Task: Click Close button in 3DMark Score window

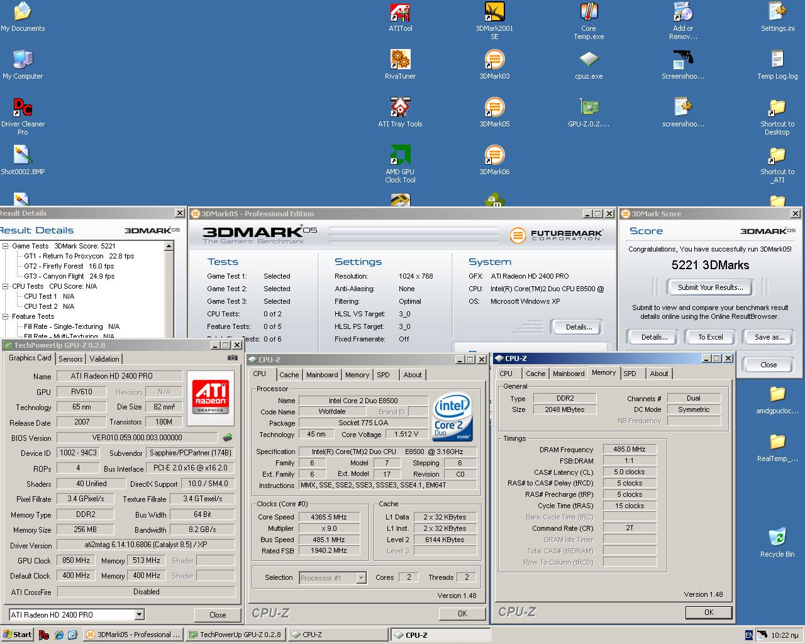Action: (x=769, y=365)
